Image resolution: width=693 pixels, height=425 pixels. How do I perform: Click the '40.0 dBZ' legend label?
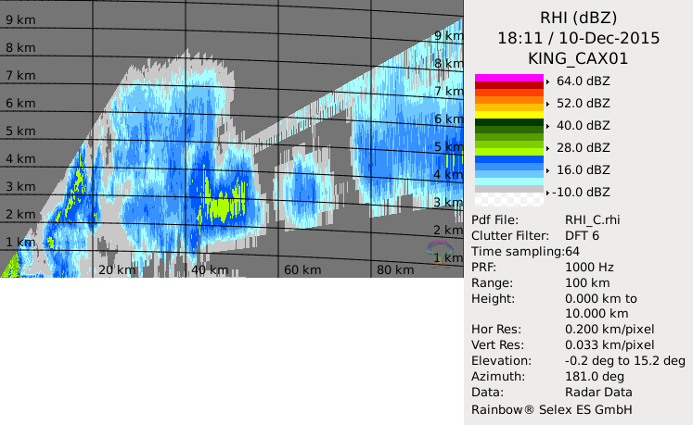click(x=584, y=125)
